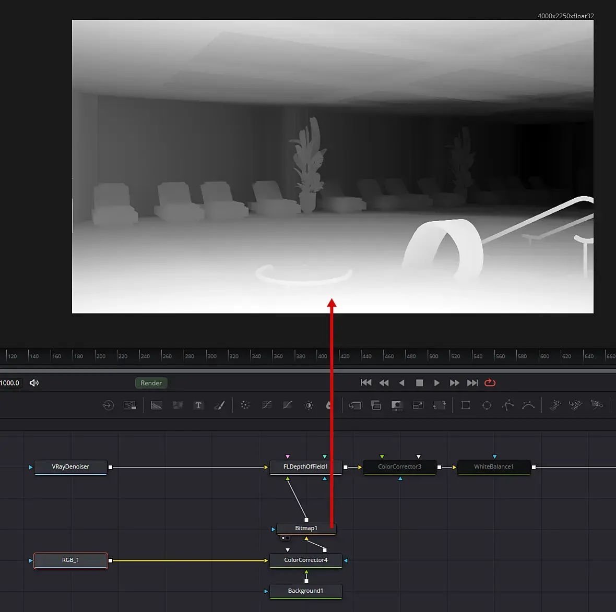This screenshot has height=612, width=616.
Task: Toggle the Bitmap1 node indicator dots
Action: click(x=286, y=538)
